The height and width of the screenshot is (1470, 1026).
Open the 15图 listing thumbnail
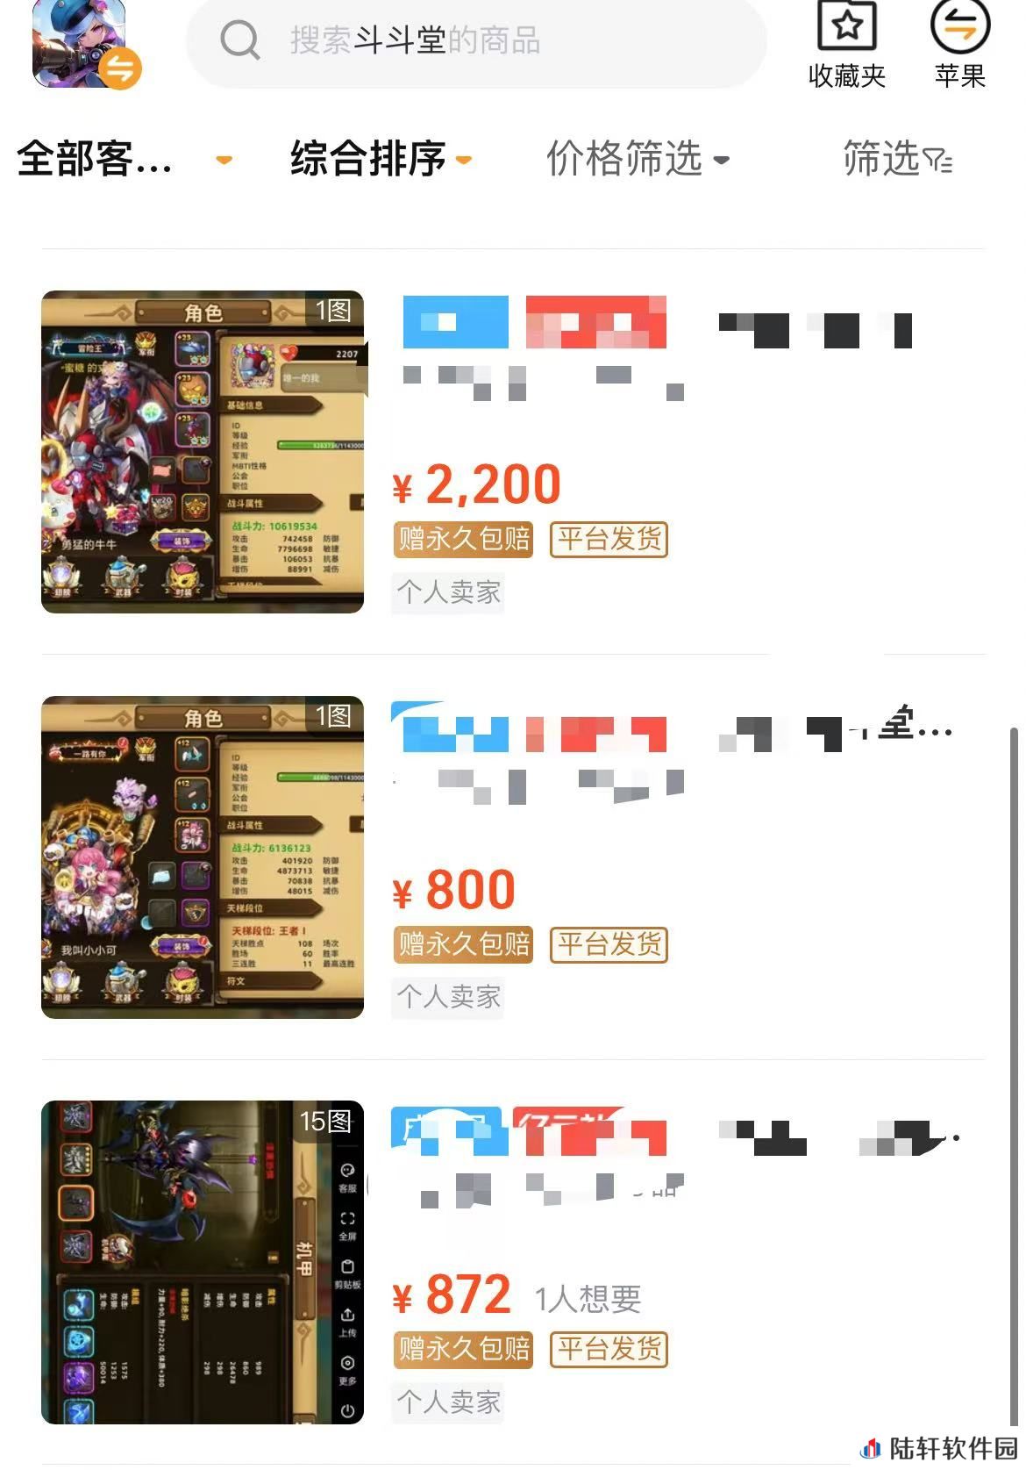[x=203, y=1262]
